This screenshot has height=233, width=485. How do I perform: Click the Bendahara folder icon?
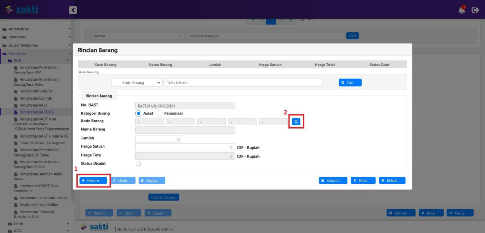pyautogui.click(x=4, y=37)
